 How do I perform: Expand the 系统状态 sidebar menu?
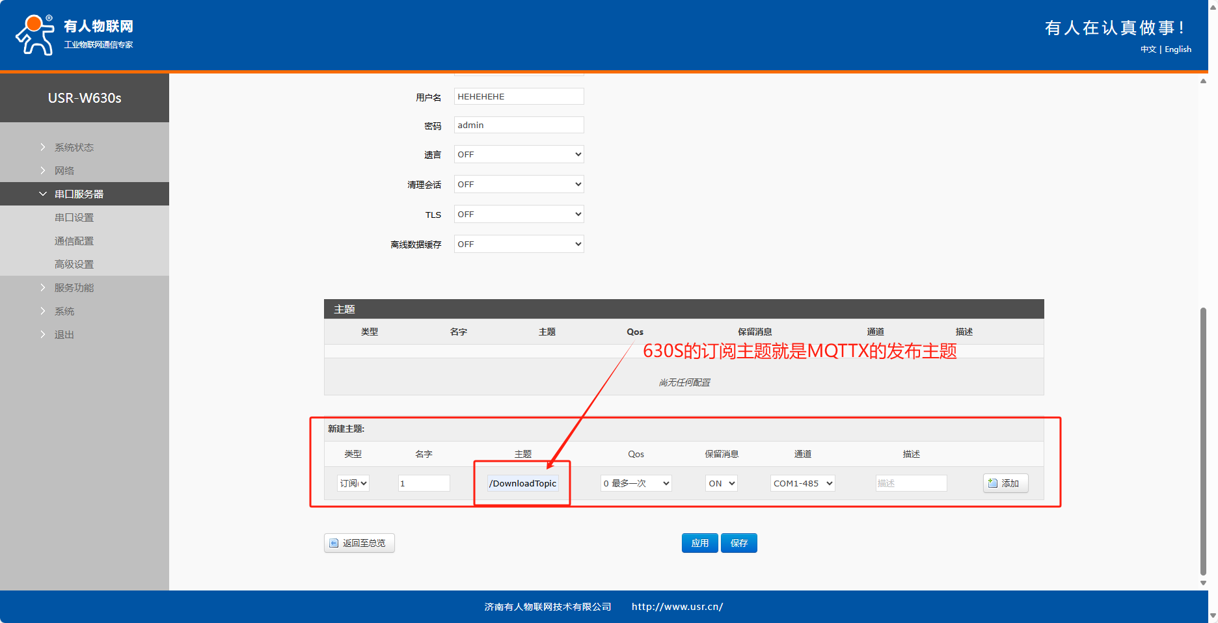74,148
